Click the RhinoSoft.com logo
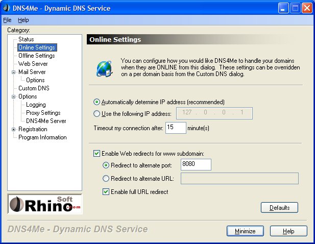Screen dimensions: 315x244 coord(45,204)
